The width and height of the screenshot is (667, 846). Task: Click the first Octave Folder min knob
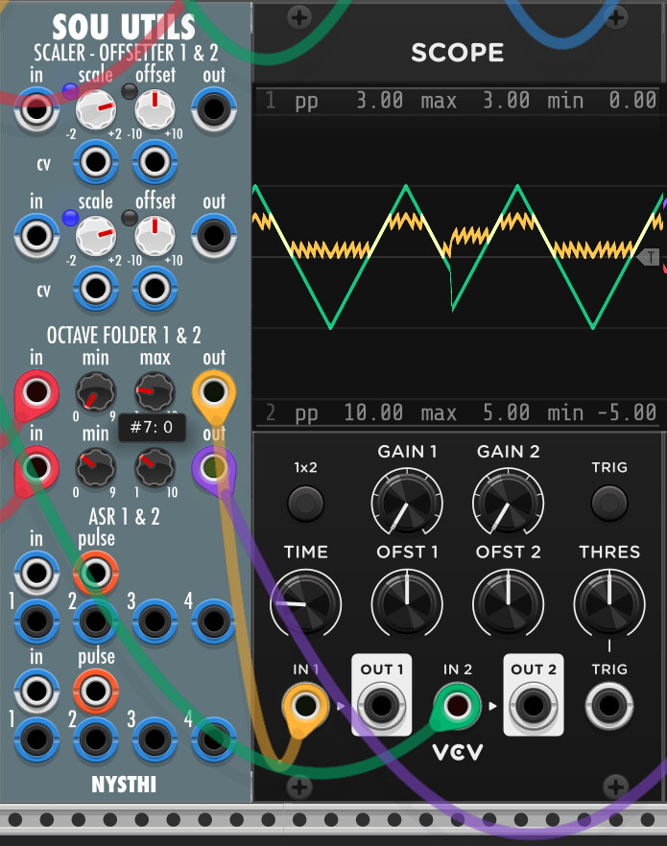point(95,392)
